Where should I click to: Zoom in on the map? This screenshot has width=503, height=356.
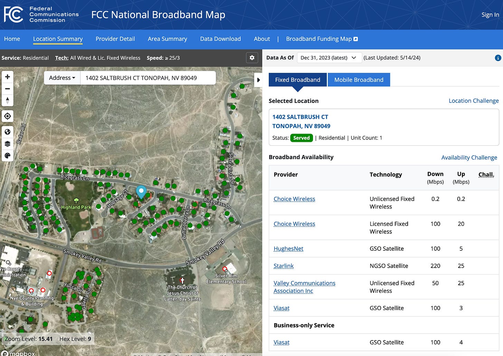pos(8,77)
